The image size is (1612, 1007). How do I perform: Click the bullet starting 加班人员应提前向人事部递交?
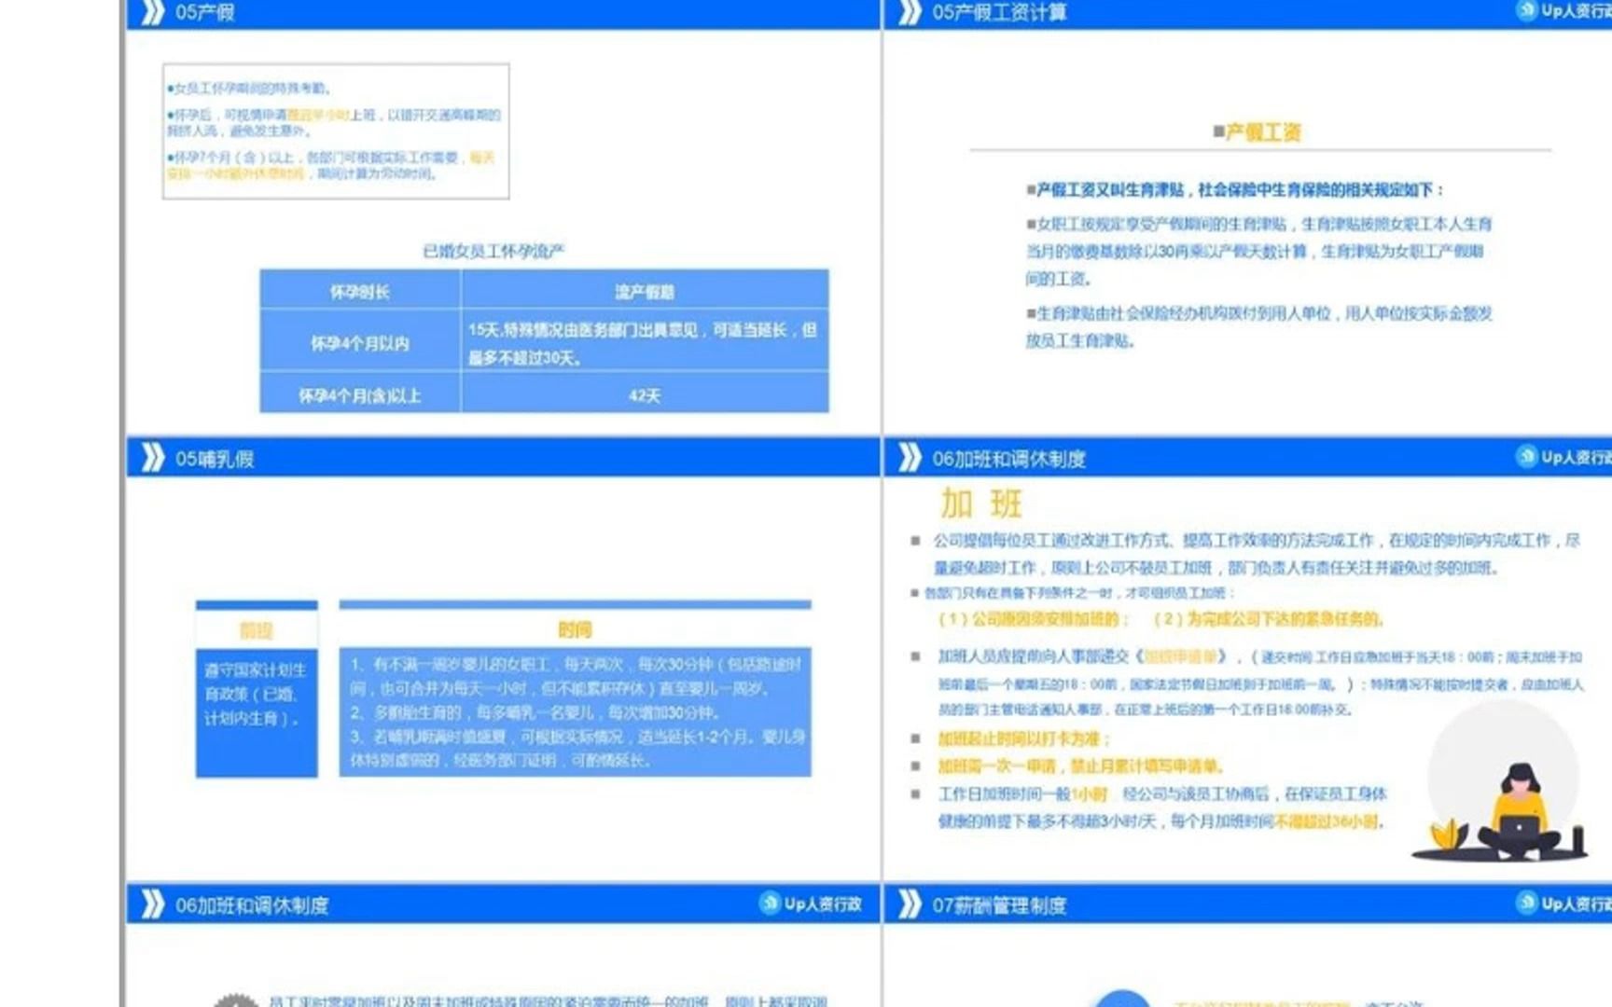click(x=1259, y=683)
